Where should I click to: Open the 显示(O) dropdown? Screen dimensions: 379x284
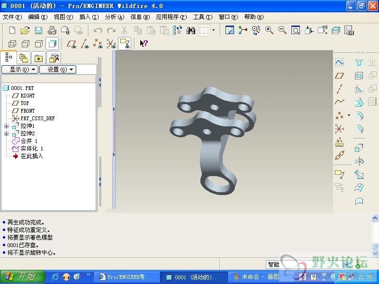tap(20, 70)
